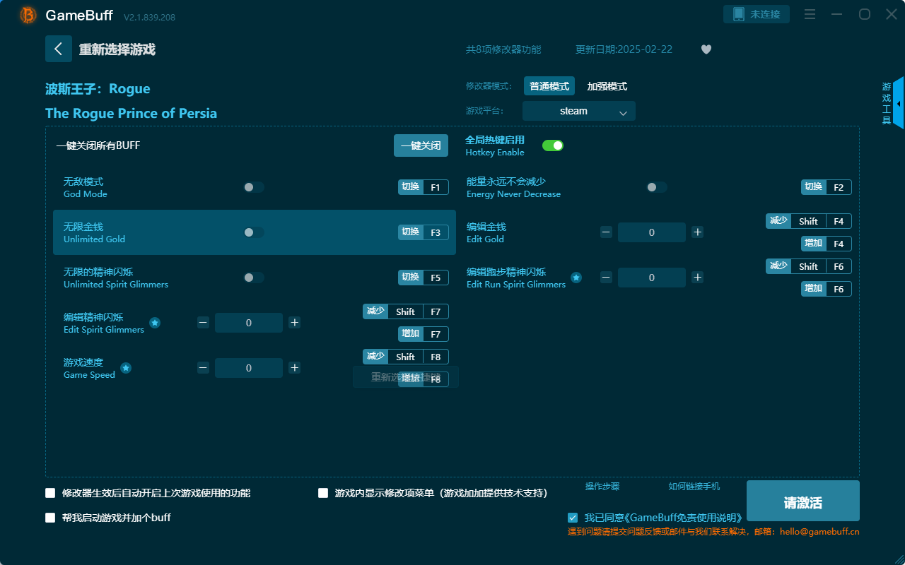Open the steam platform dropdown
The height and width of the screenshot is (565, 905).
578,111
